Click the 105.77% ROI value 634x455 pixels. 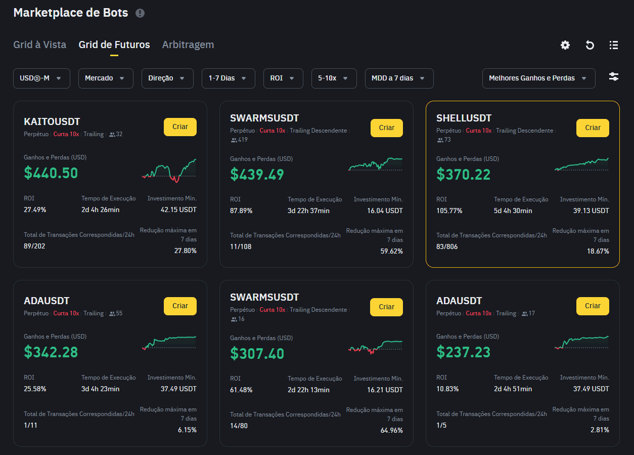[x=449, y=211]
